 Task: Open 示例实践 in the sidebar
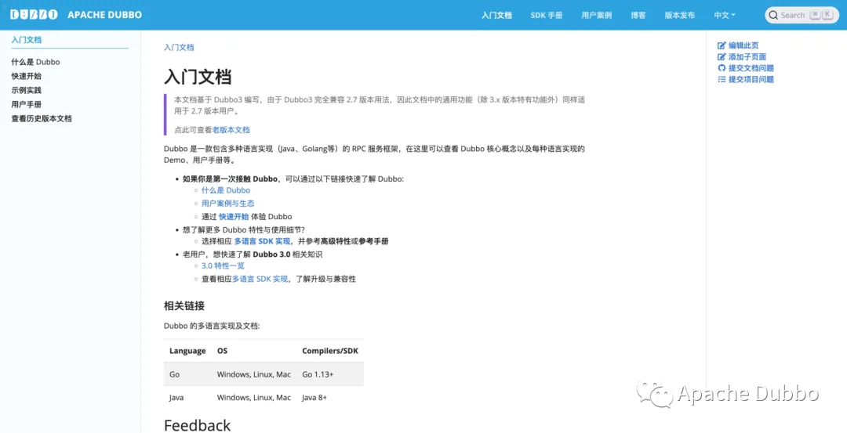[27, 90]
